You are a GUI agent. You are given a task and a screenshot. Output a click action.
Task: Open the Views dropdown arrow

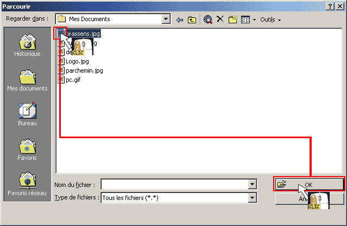coord(254,20)
